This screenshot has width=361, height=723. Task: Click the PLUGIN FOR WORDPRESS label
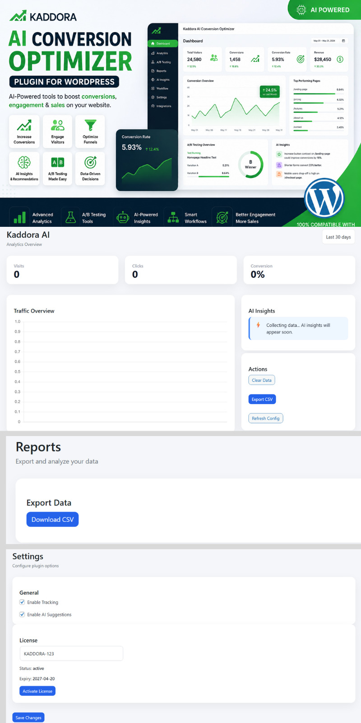pos(64,82)
